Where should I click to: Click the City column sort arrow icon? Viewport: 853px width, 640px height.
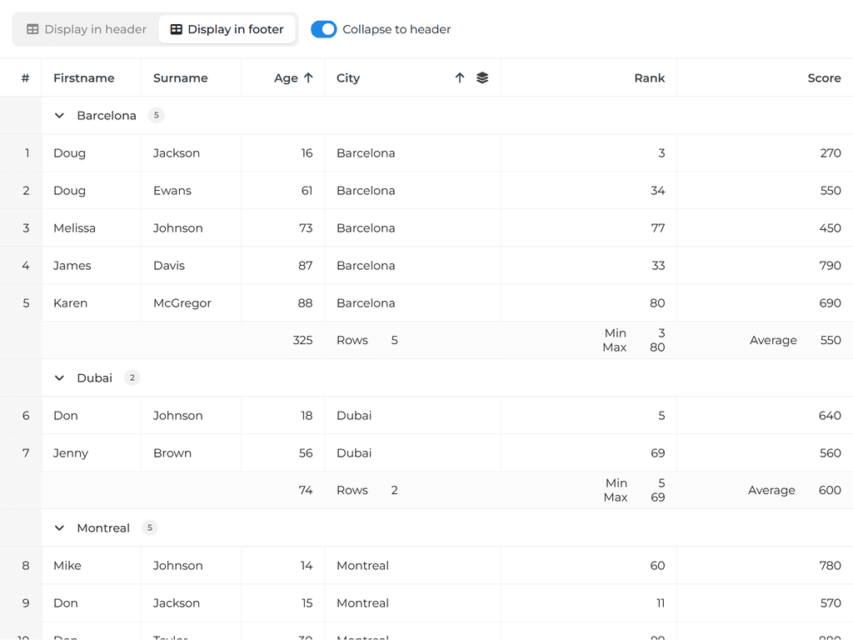[460, 77]
